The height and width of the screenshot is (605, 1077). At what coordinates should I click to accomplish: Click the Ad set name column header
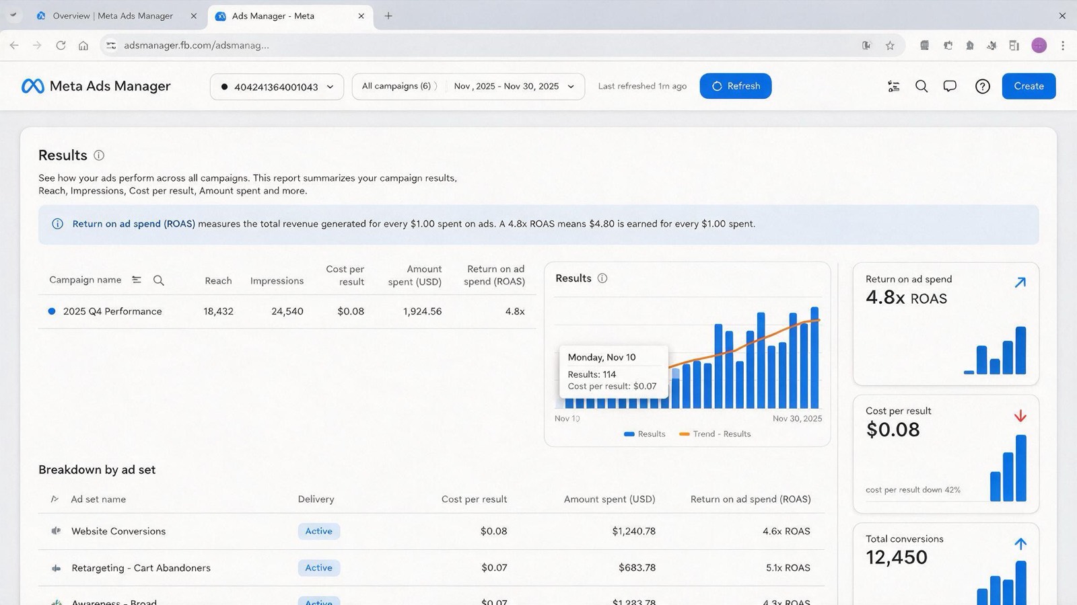[x=98, y=499]
